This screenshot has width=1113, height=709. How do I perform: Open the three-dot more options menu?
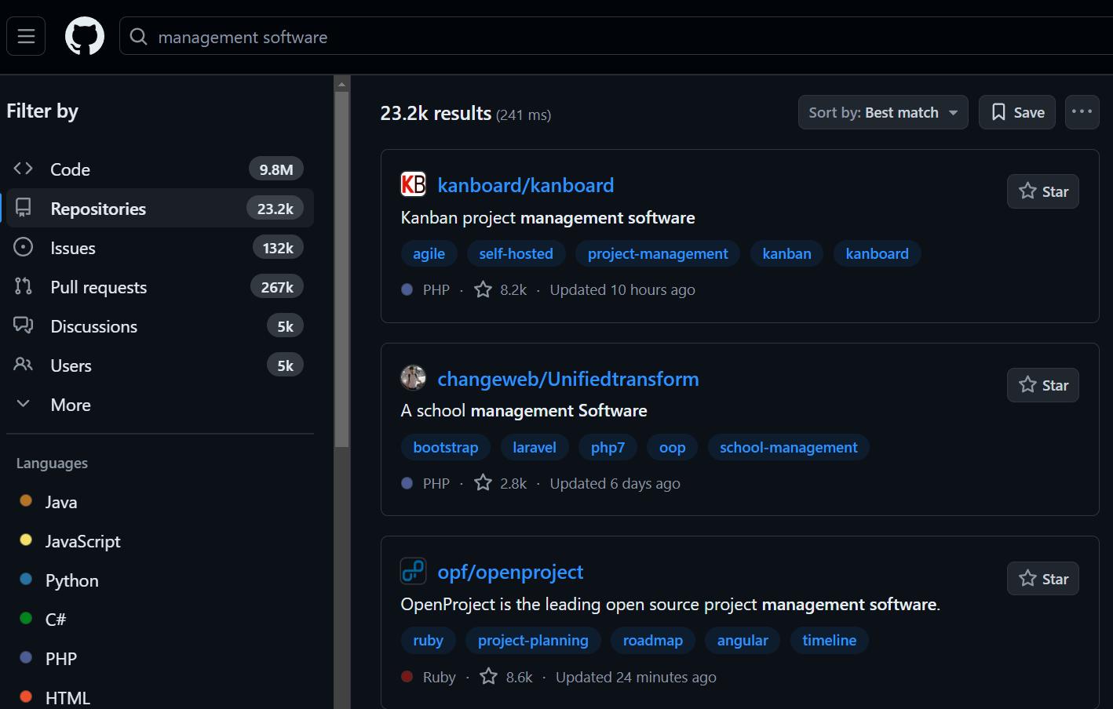point(1082,112)
